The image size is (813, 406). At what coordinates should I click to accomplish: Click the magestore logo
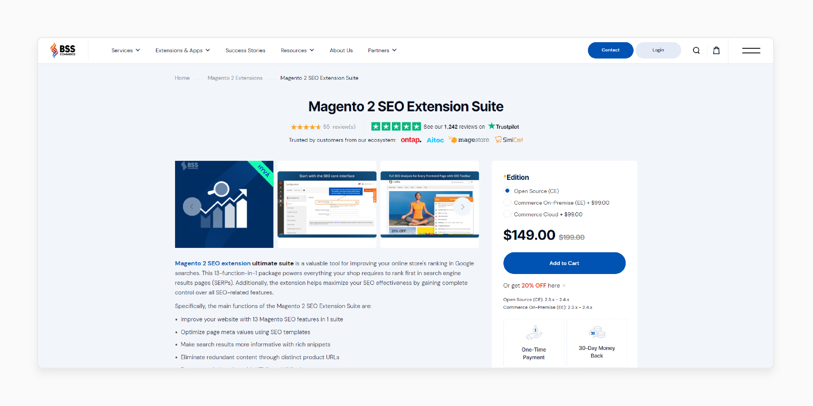tap(469, 140)
